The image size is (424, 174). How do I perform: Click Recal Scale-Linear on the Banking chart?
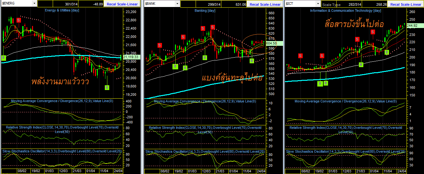click(265, 4)
